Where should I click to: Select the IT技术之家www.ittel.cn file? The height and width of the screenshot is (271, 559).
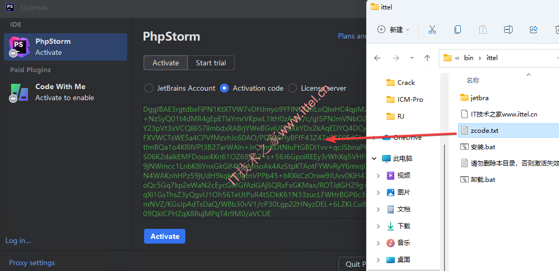pos(499,114)
